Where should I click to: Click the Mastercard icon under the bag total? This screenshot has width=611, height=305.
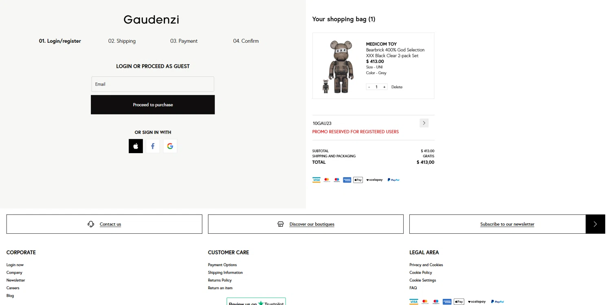327,180
